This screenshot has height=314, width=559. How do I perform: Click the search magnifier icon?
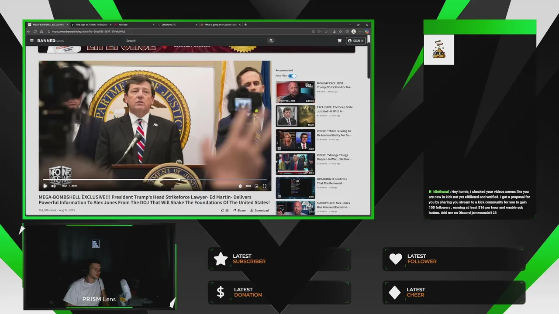[x=271, y=41]
